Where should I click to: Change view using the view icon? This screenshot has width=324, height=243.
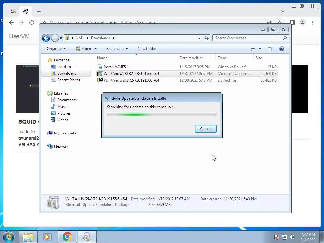click(253, 49)
